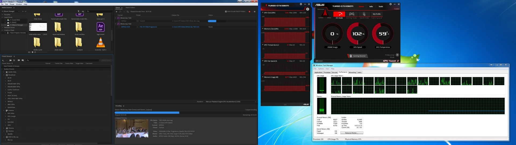The height and width of the screenshot is (145, 516).
Task: Select Gaming mode in GPU Tweak
Action: tap(351, 15)
